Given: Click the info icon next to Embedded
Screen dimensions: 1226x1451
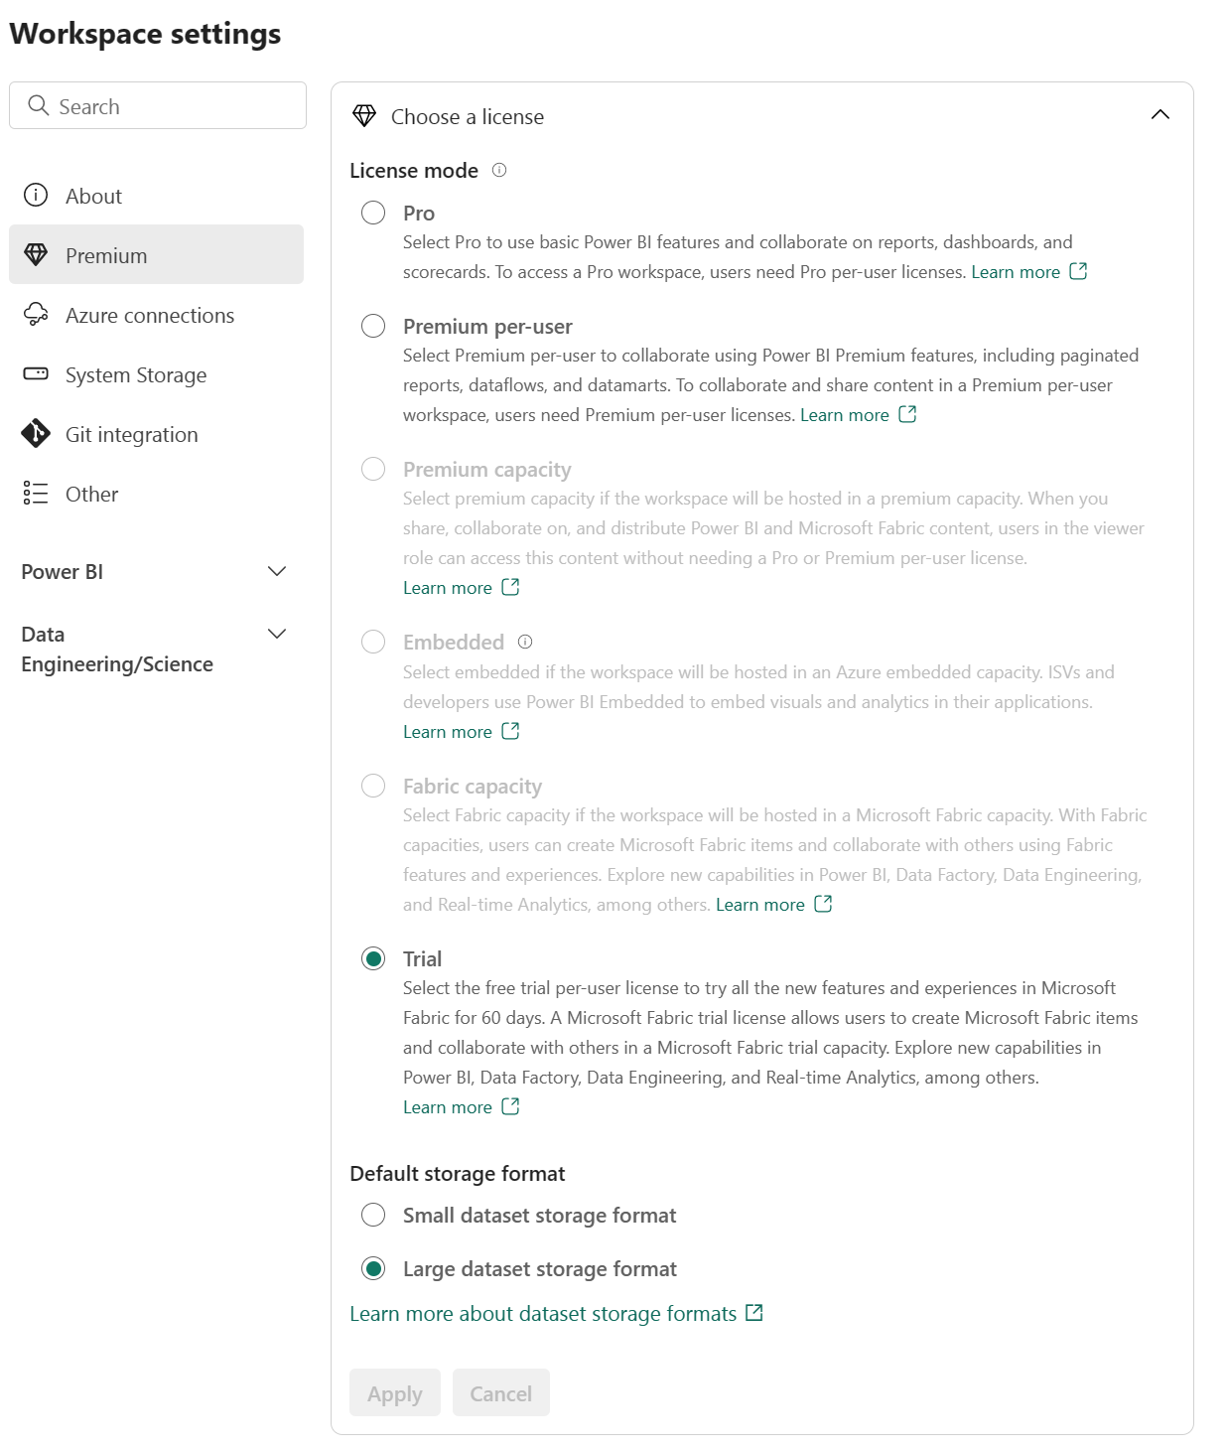Looking at the screenshot, I should pos(525,642).
